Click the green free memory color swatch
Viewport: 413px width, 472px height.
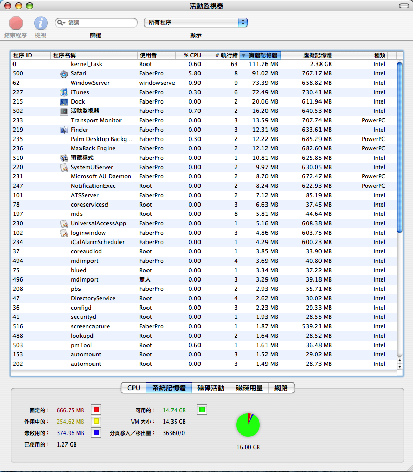(202, 410)
